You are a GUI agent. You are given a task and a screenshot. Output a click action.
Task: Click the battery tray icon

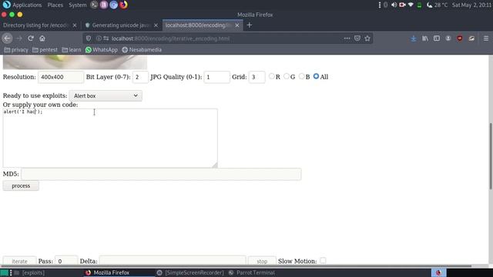pyautogui.click(x=419, y=5)
